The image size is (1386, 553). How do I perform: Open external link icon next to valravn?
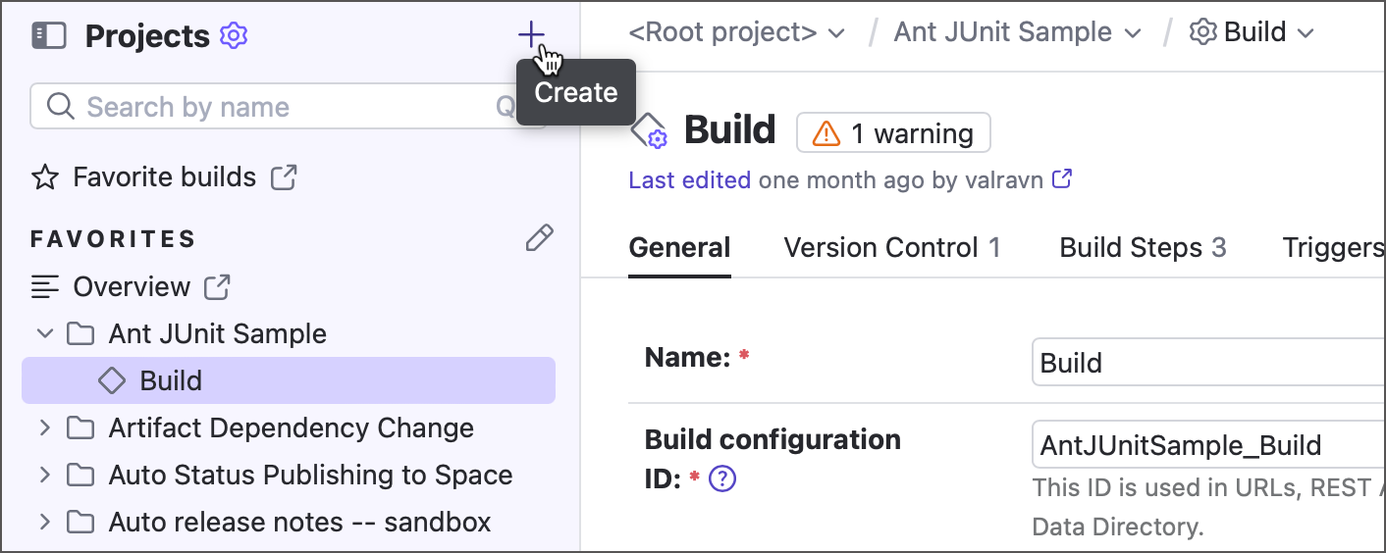pyautogui.click(x=1062, y=179)
